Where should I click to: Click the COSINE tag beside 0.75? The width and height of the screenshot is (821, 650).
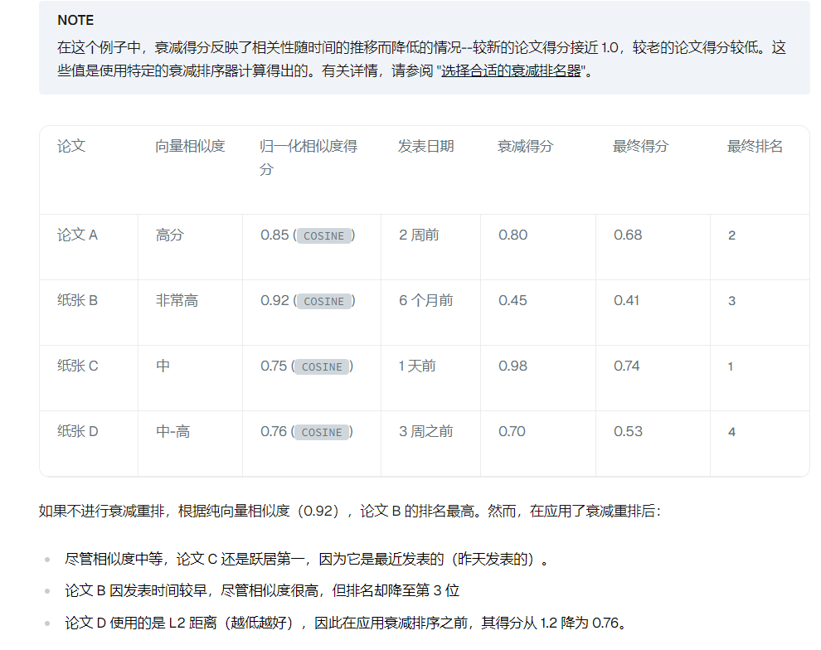coord(322,366)
